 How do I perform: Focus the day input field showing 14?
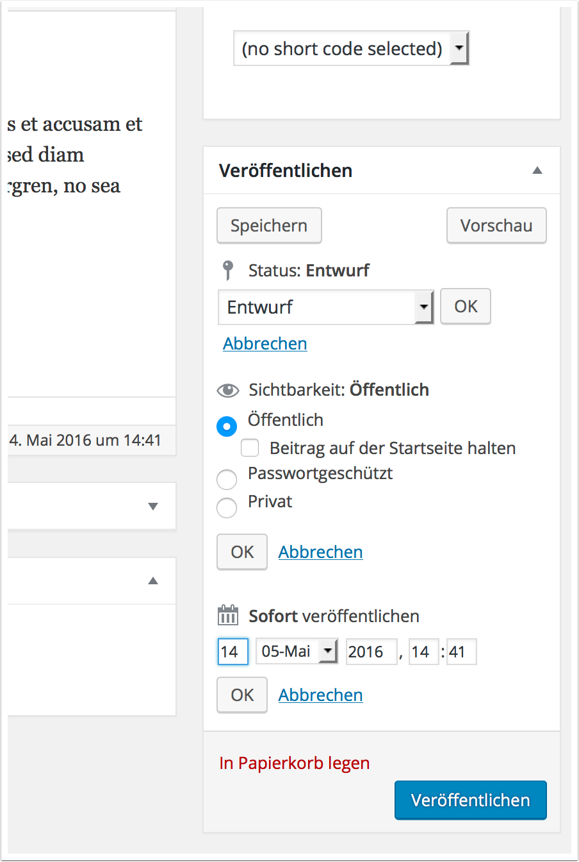(x=232, y=652)
